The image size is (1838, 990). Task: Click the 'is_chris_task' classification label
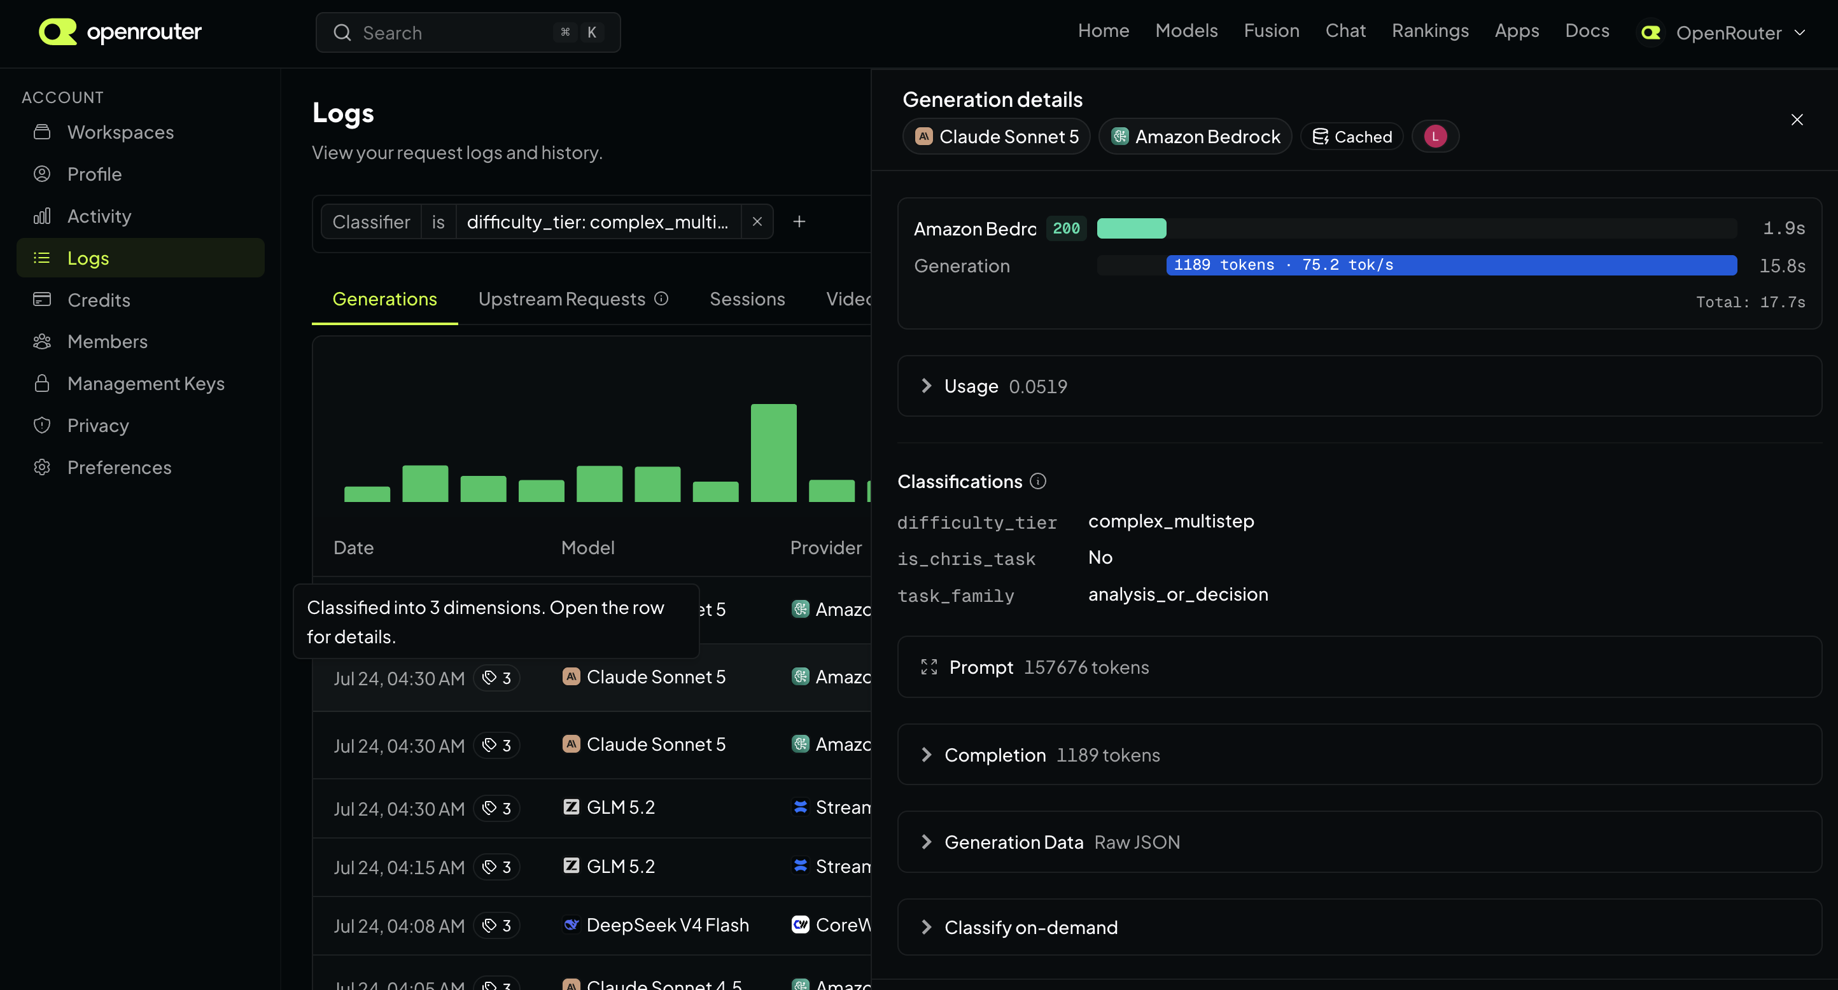click(x=966, y=559)
